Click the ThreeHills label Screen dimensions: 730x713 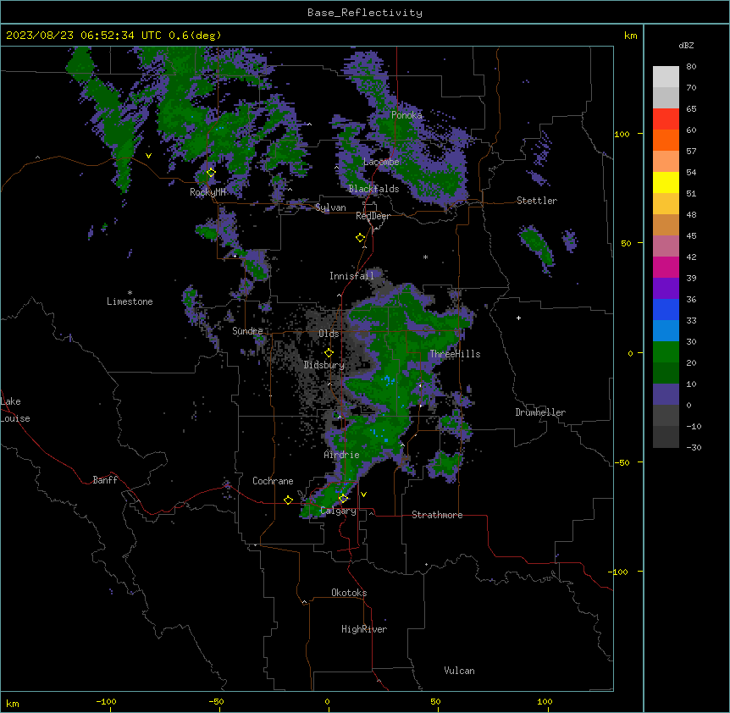coord(455,354)
